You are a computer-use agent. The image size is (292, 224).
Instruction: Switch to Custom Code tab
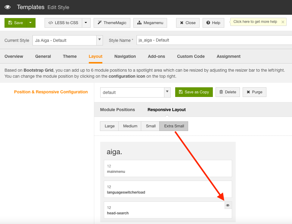pyautogui.click(x=191, y=56)
